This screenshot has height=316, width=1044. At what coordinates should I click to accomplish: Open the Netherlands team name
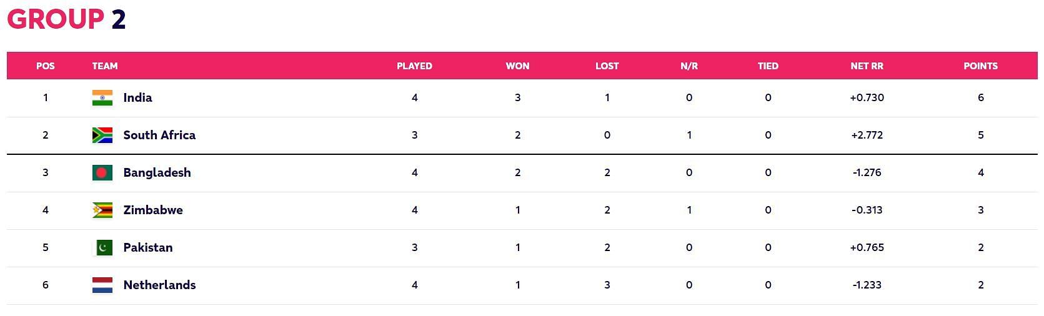pyautogui.click(x=159, y=285)
